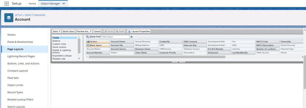
Task: Select the Blank Space palette item
Action: 98,45
